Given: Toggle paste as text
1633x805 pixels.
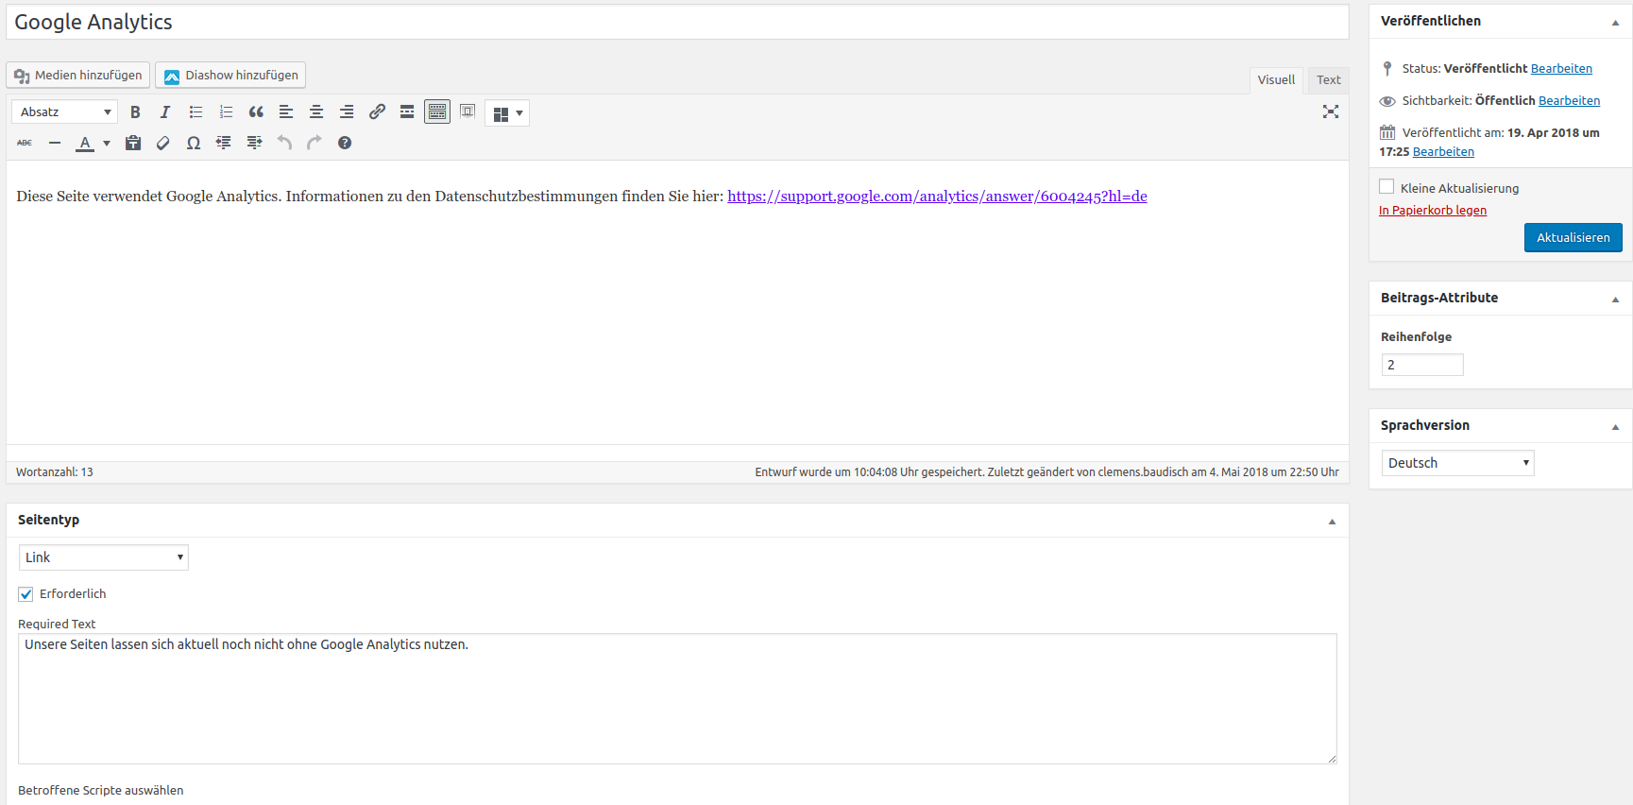Looking at the screenshot, I should (133, 143).
